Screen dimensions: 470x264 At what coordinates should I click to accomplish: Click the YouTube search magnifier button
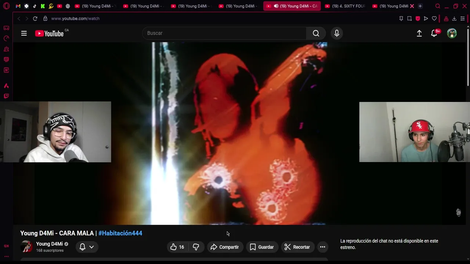[x=316, y=33]
